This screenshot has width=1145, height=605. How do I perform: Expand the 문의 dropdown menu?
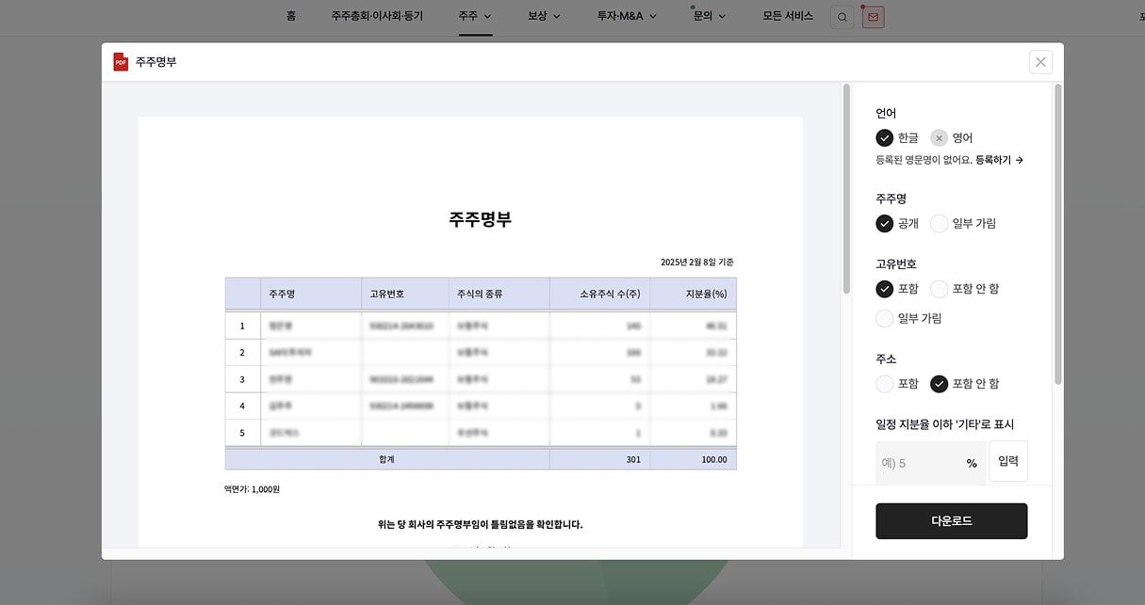710,16
